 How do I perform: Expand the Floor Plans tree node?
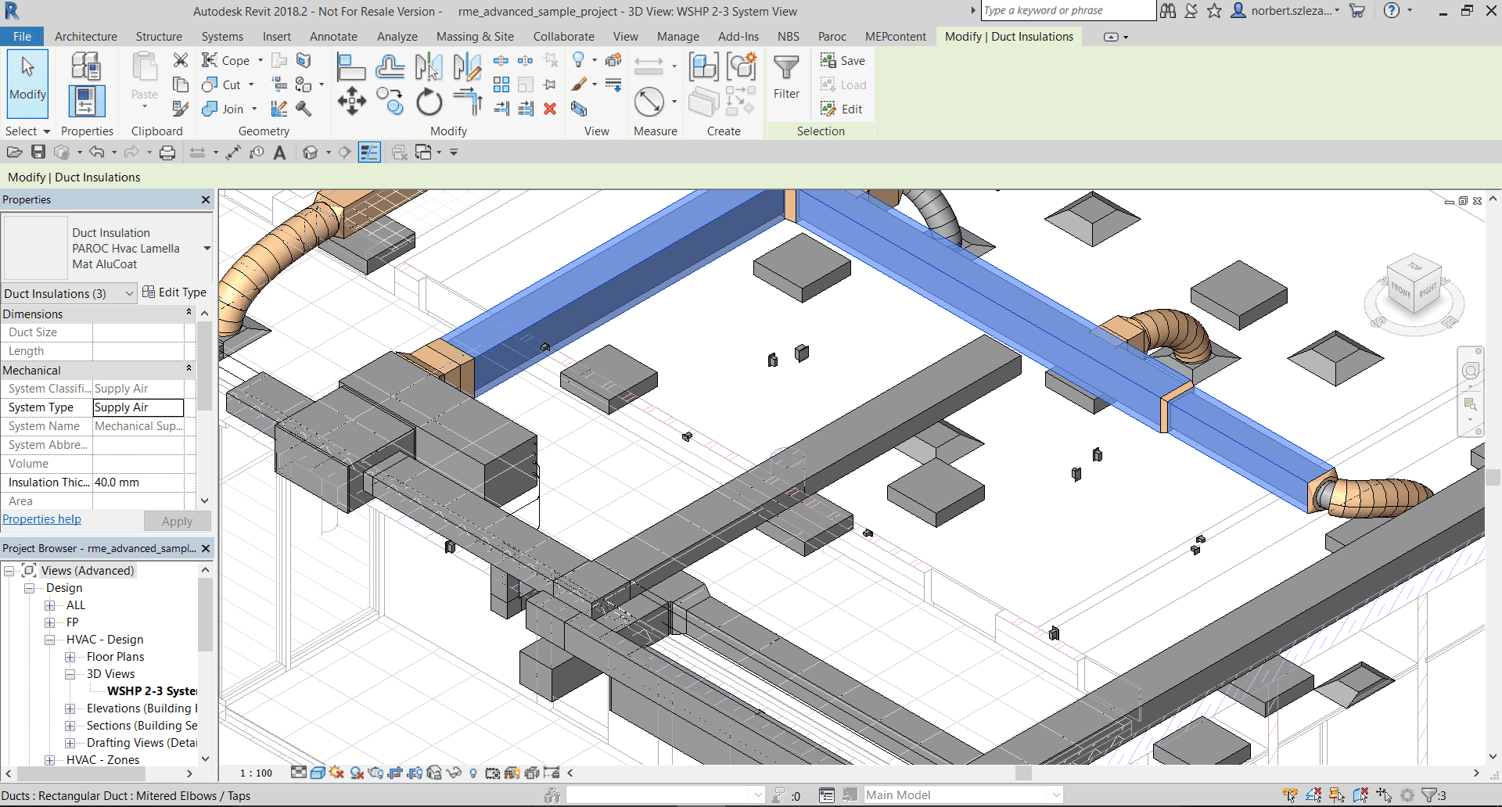point(70,657)
